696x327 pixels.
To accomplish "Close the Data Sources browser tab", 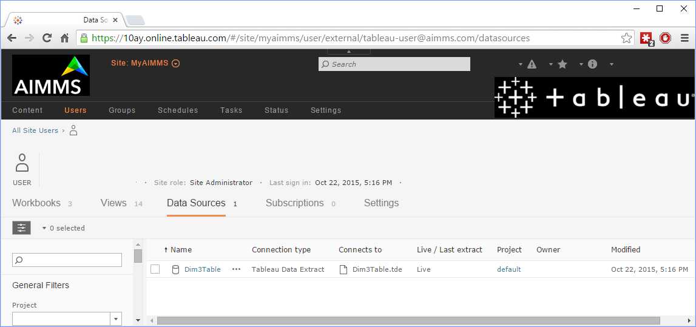I will coord(115,20).
